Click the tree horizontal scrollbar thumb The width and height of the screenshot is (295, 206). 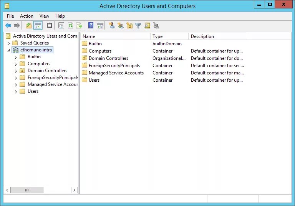pyautogui.click(x=27, y=190)
